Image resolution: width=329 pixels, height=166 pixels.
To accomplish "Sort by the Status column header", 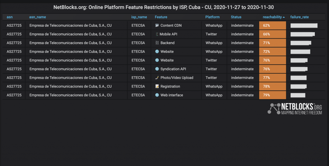I will 236,17.
